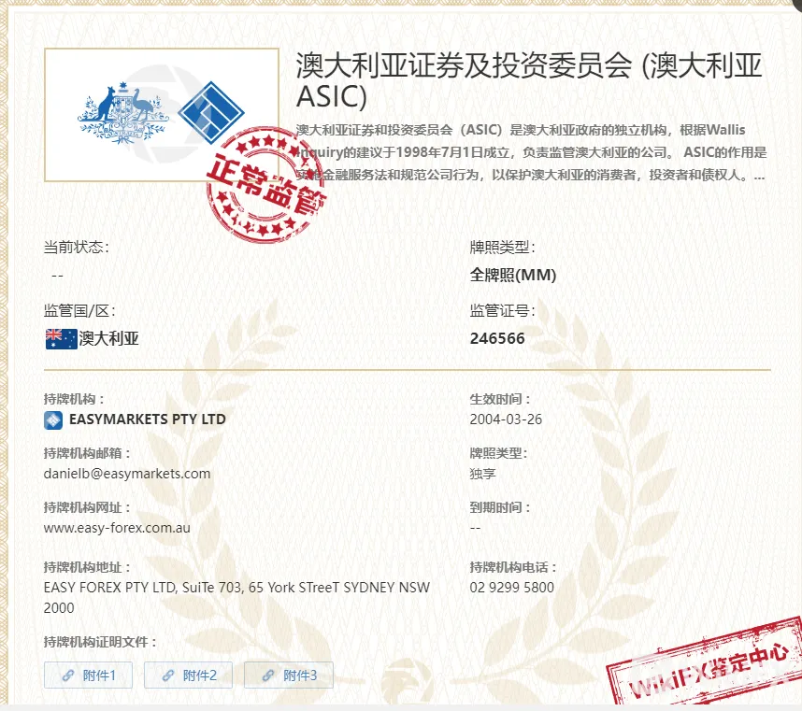Screen dimensions: 802x711
Task: Click the 到期时间 label
Action: 500,507
